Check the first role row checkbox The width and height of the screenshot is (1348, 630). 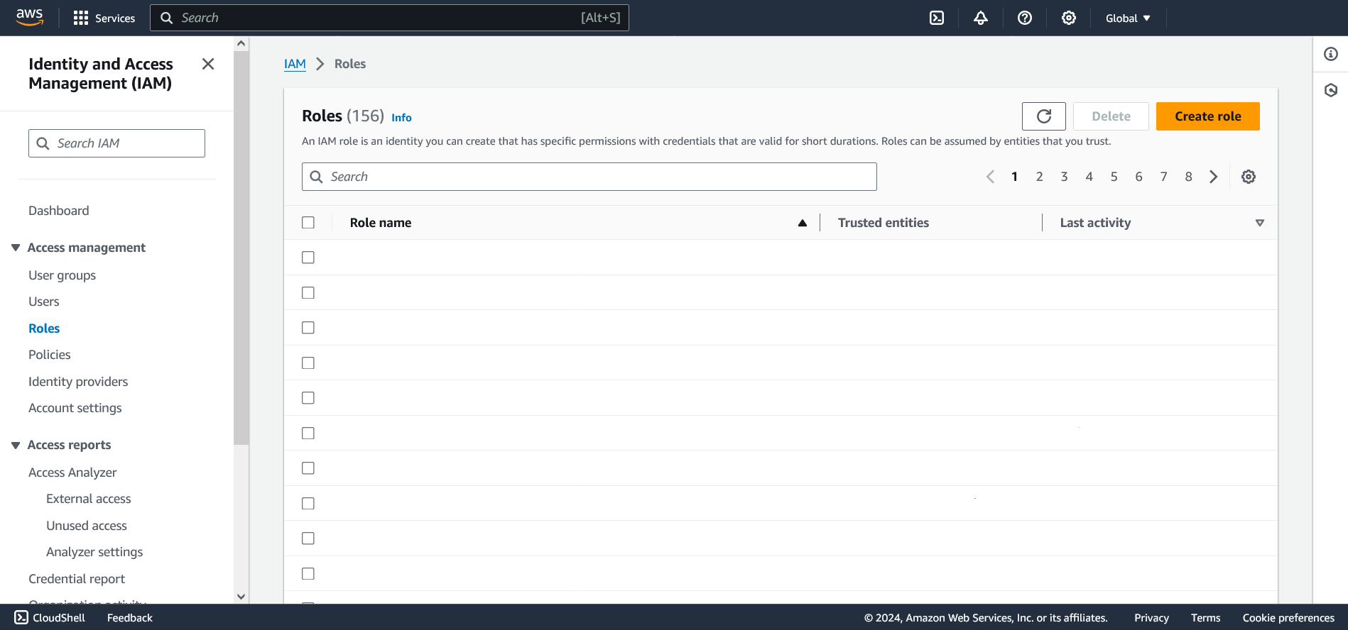(308, 258)
